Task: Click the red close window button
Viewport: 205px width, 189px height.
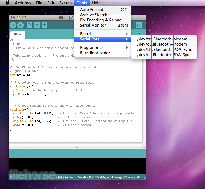Action: (x=13, y=18)
